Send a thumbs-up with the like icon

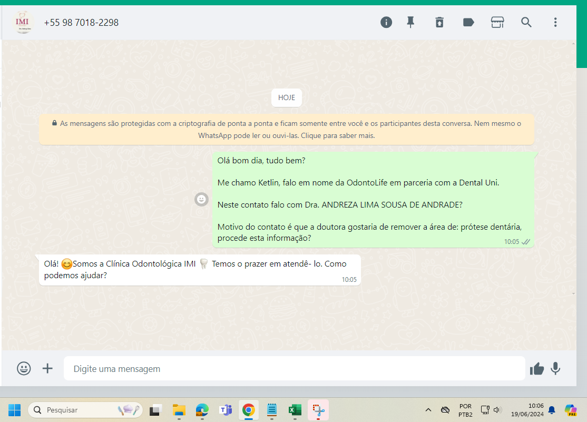(x=536, y=369)
